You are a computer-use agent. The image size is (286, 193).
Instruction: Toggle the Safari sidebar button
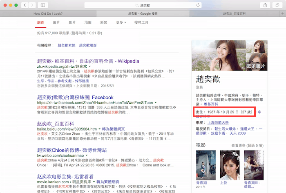click(43, 5)
